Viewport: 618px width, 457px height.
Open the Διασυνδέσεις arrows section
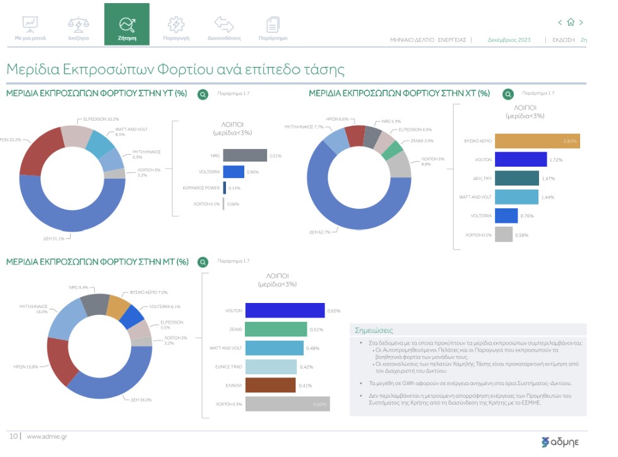[224, 25]
